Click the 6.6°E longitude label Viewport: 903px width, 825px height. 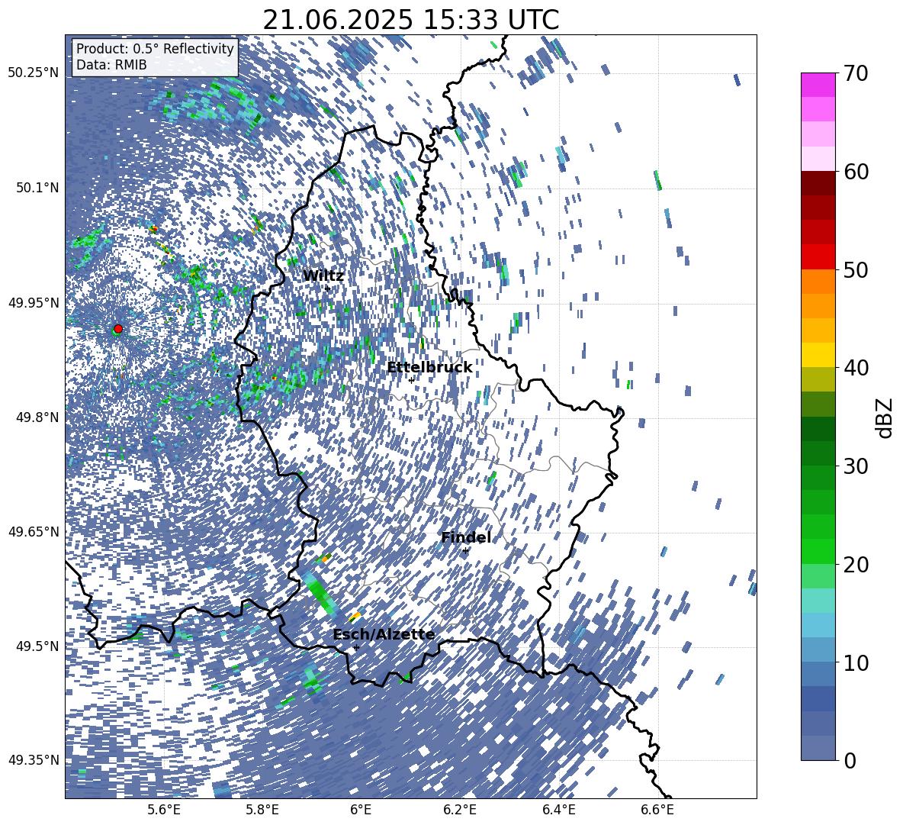(657, 810)
